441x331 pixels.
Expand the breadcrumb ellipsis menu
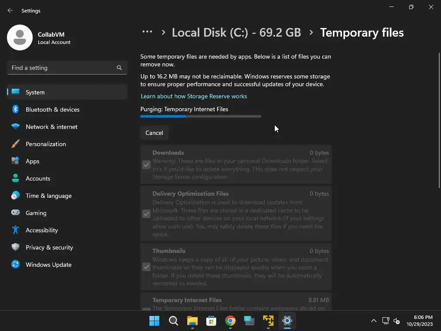point(147,32)
